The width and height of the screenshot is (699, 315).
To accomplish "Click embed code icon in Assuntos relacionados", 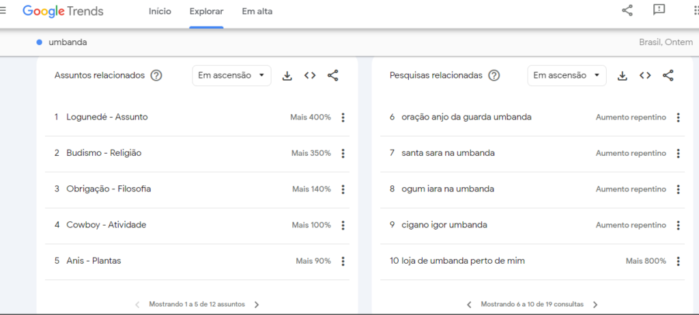I will pos(310,76).
